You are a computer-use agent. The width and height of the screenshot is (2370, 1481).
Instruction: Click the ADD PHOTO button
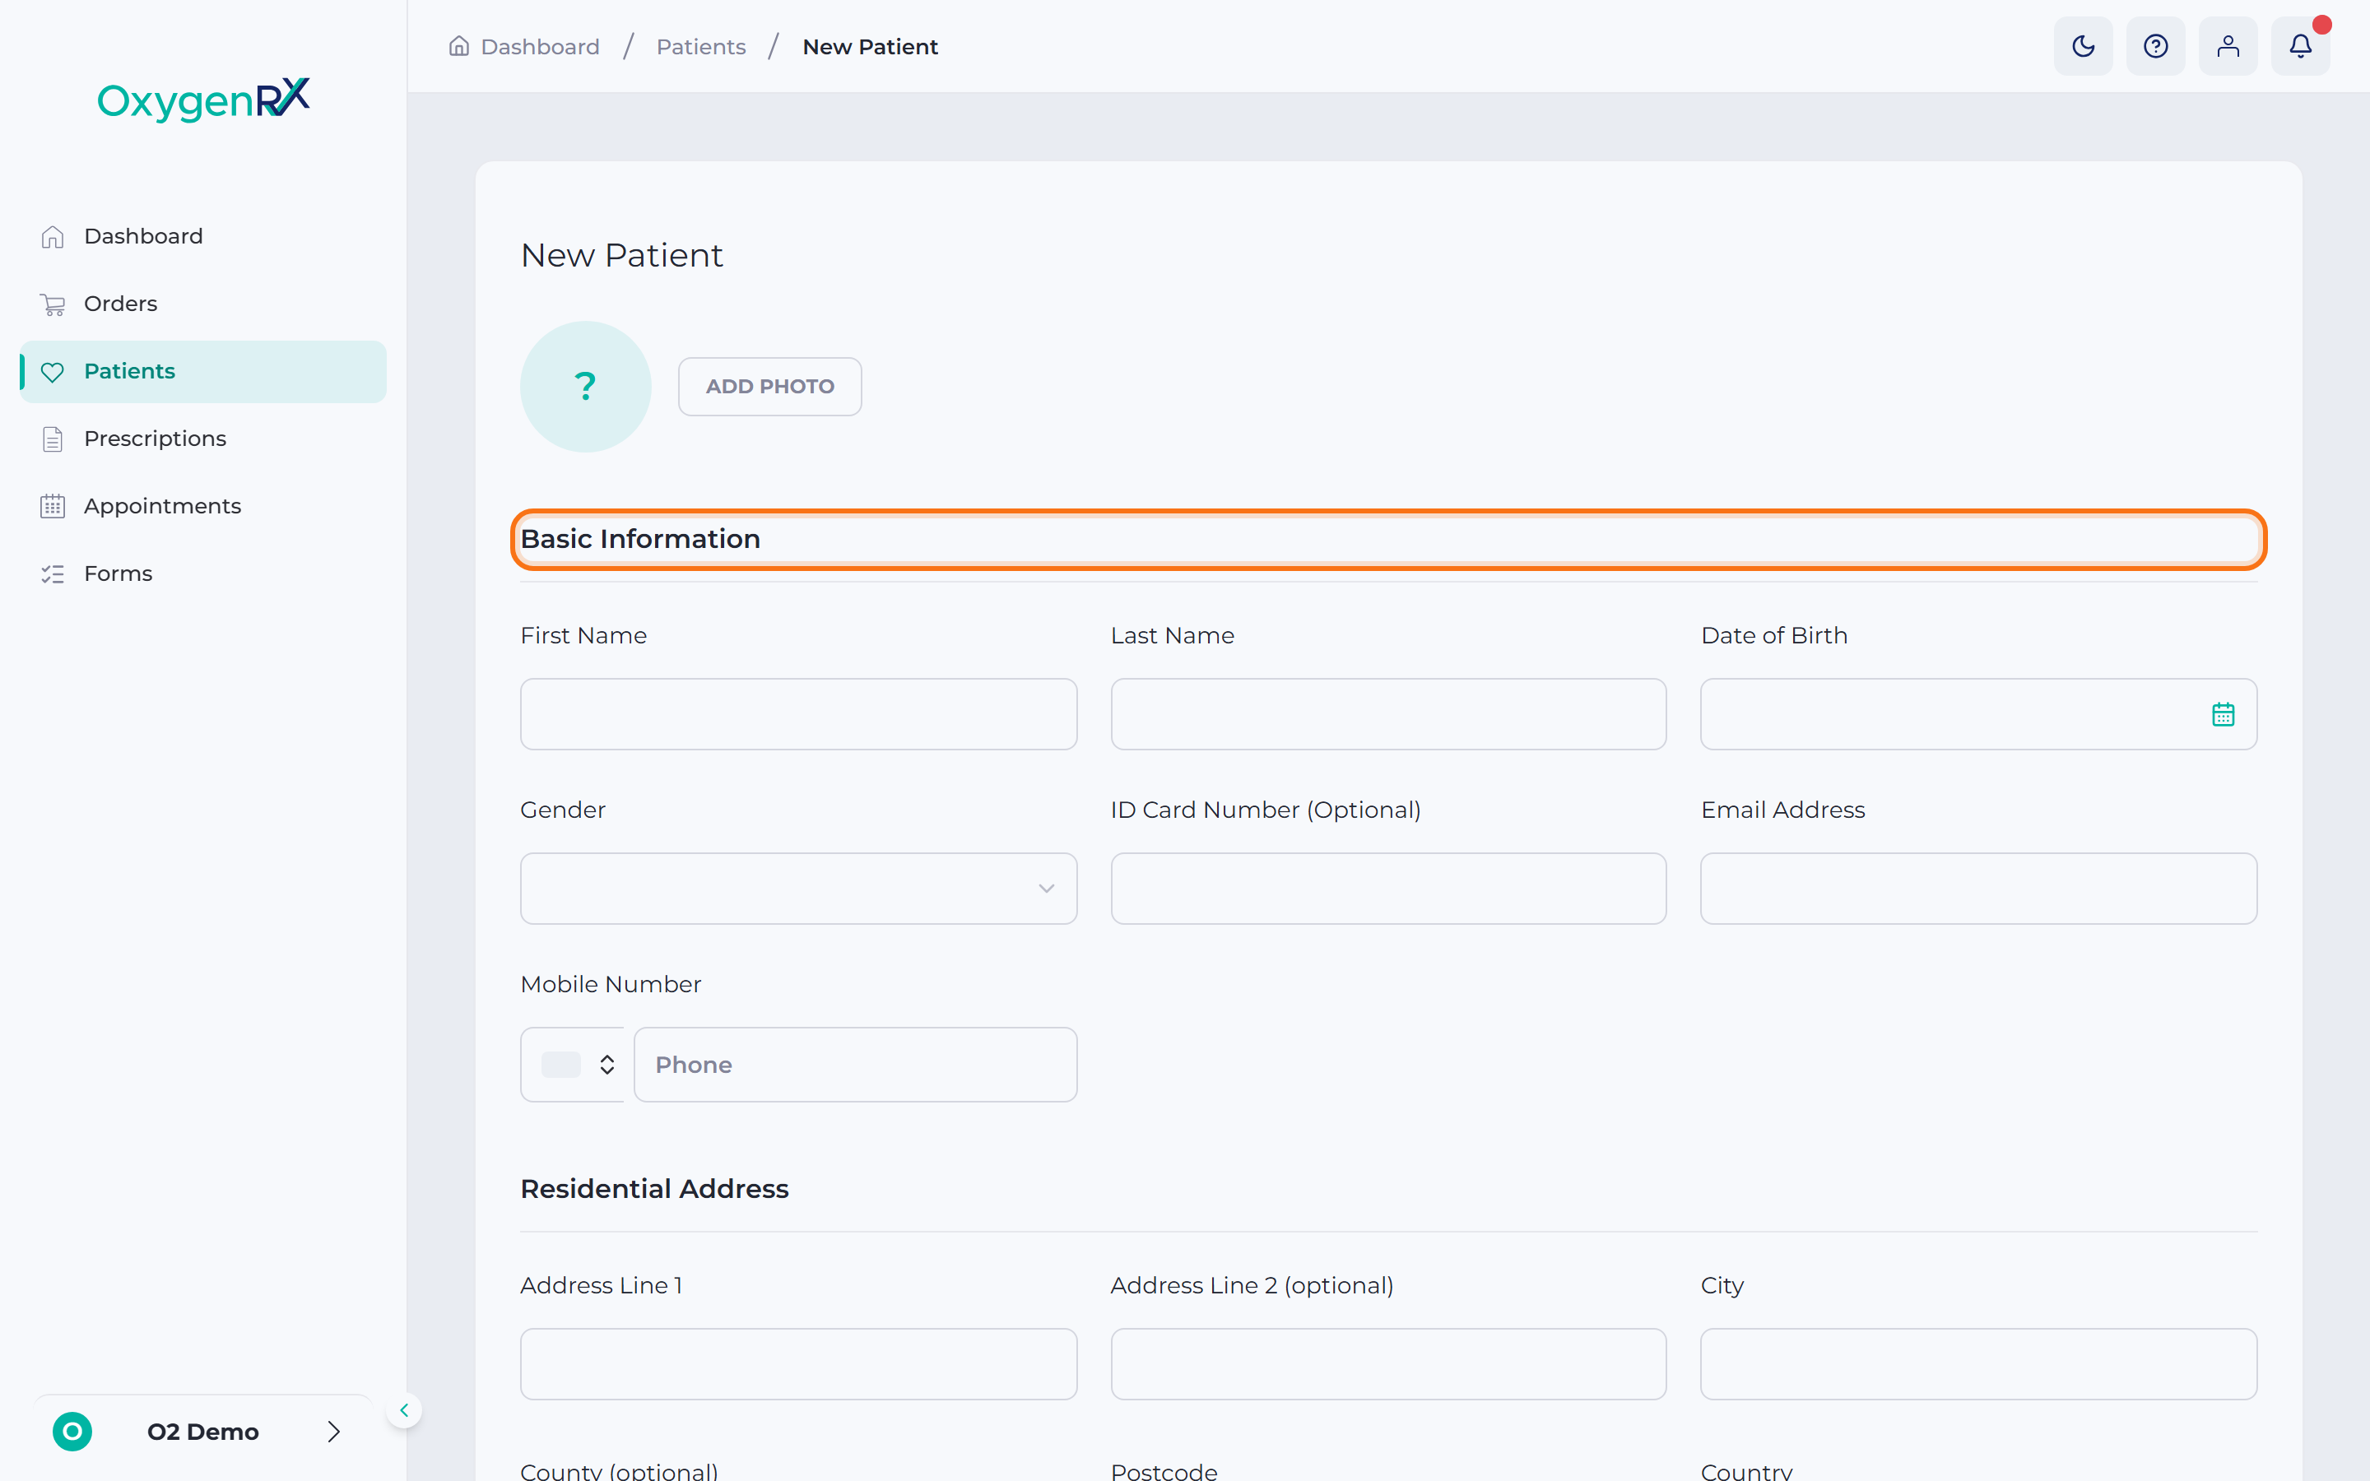pyautogui.click(x=769, y=386)
